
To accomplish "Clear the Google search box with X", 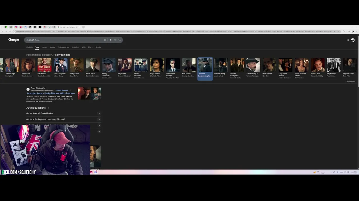I will pos(105,40).
